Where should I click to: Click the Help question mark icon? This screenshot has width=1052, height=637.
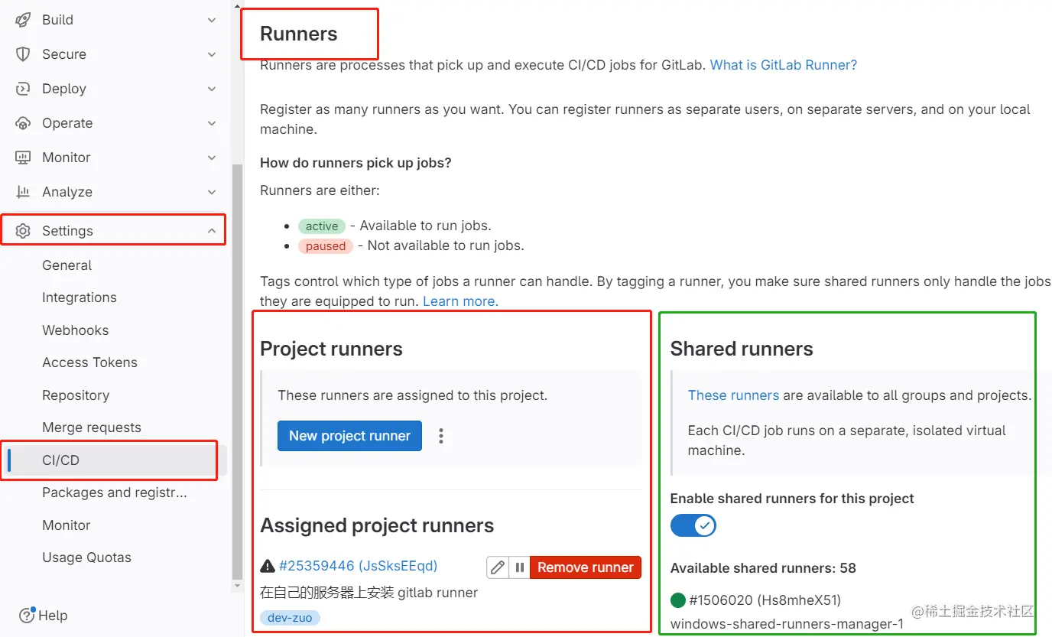27,616
